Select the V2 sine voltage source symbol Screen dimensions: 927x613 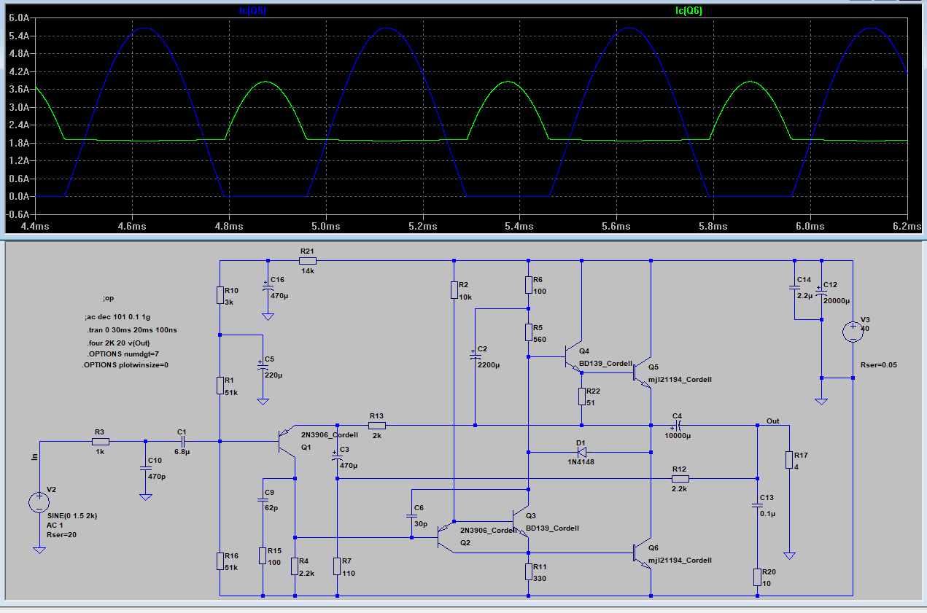point(39,502)
